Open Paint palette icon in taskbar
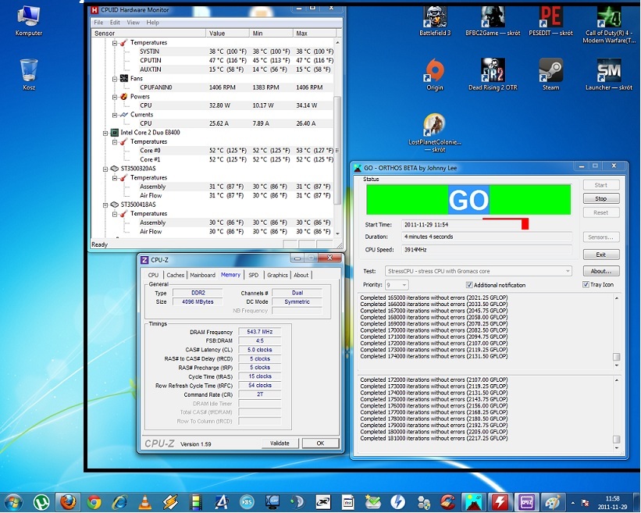The image size is (641, 513). 552,502
